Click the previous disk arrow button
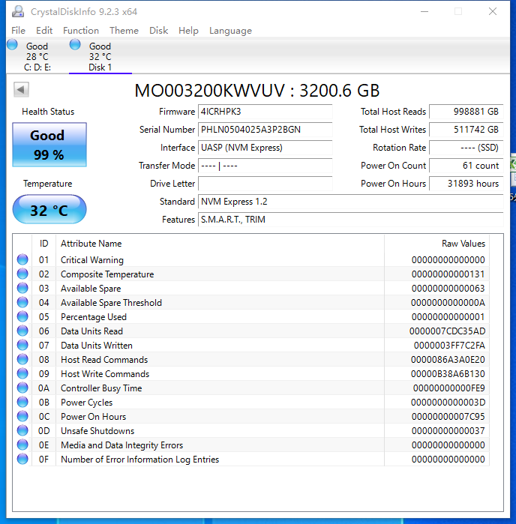Viewport: 516px width, 524px height. click(x=21, y=89)
